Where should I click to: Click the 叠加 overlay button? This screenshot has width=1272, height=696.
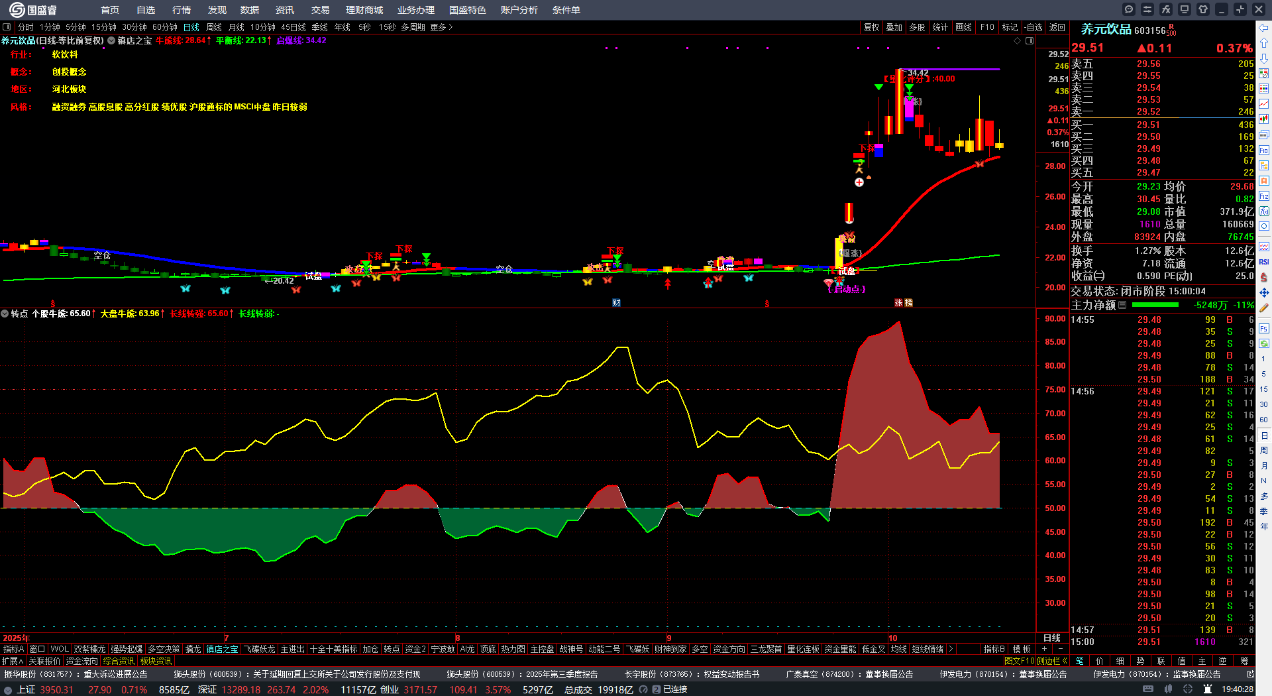click(894, 27)
